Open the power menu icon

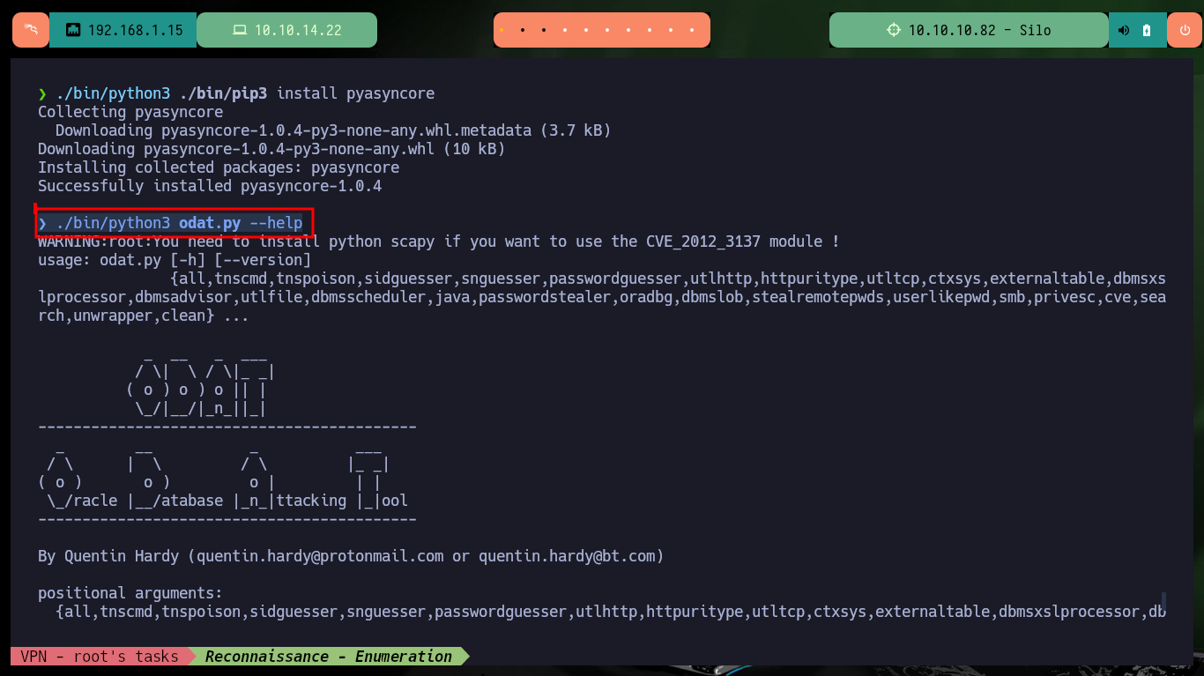coord(1185,30)
